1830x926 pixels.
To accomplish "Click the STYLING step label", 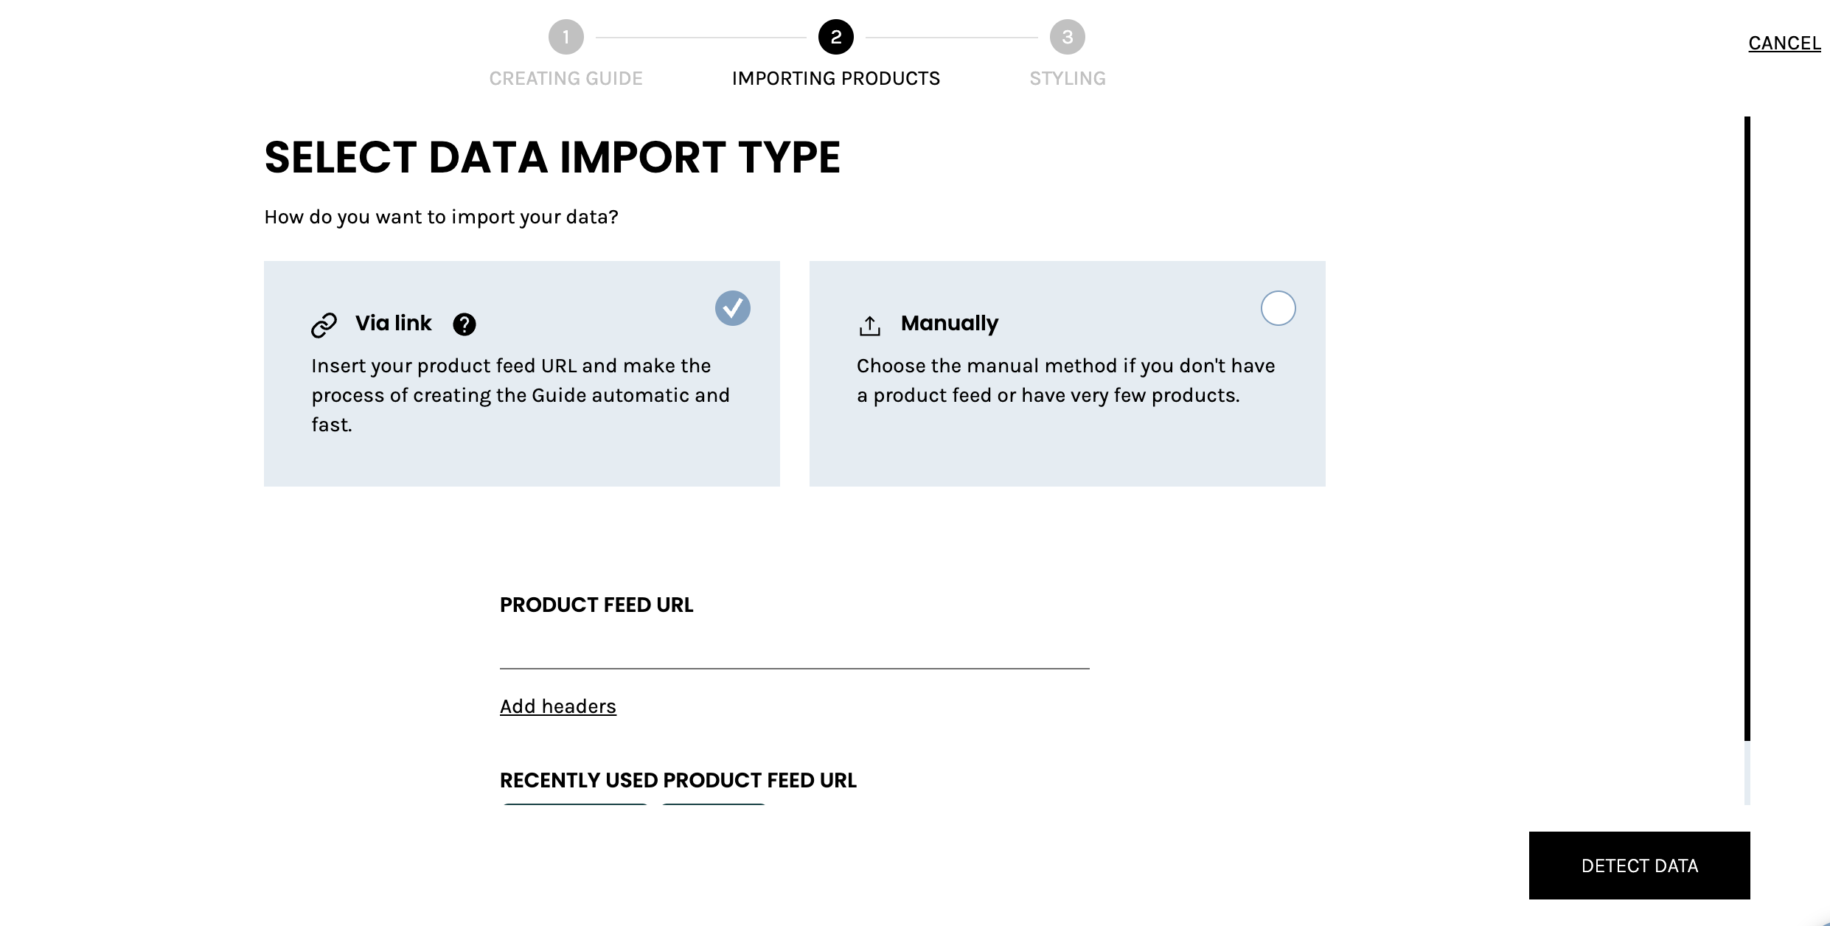I will [x=1067, y=78].
